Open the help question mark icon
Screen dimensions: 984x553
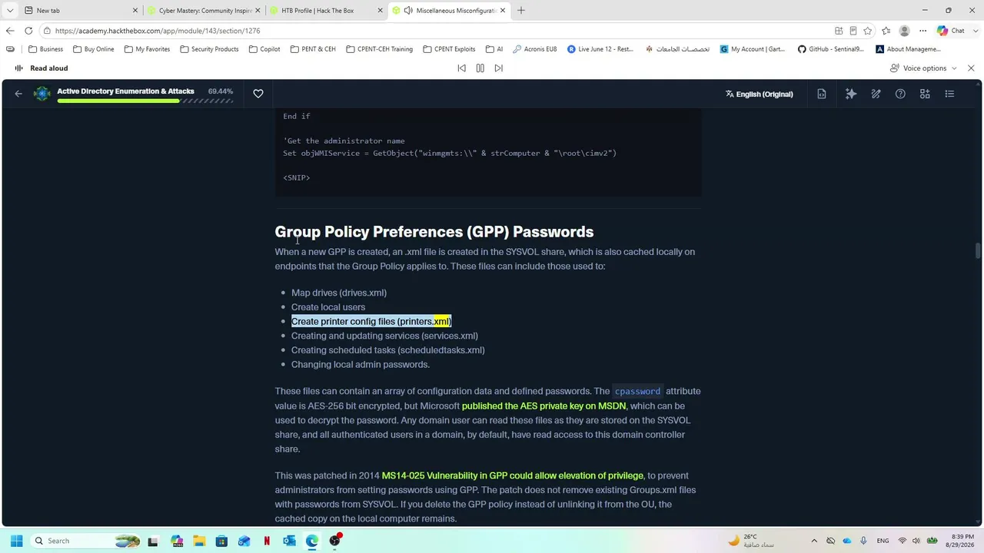[x=900, y=94]
